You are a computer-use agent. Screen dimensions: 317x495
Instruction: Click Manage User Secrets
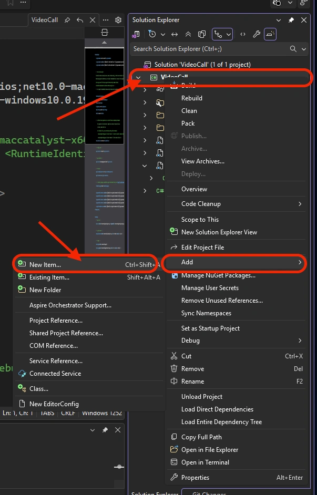pyautogui.click(x=210, y=288)
